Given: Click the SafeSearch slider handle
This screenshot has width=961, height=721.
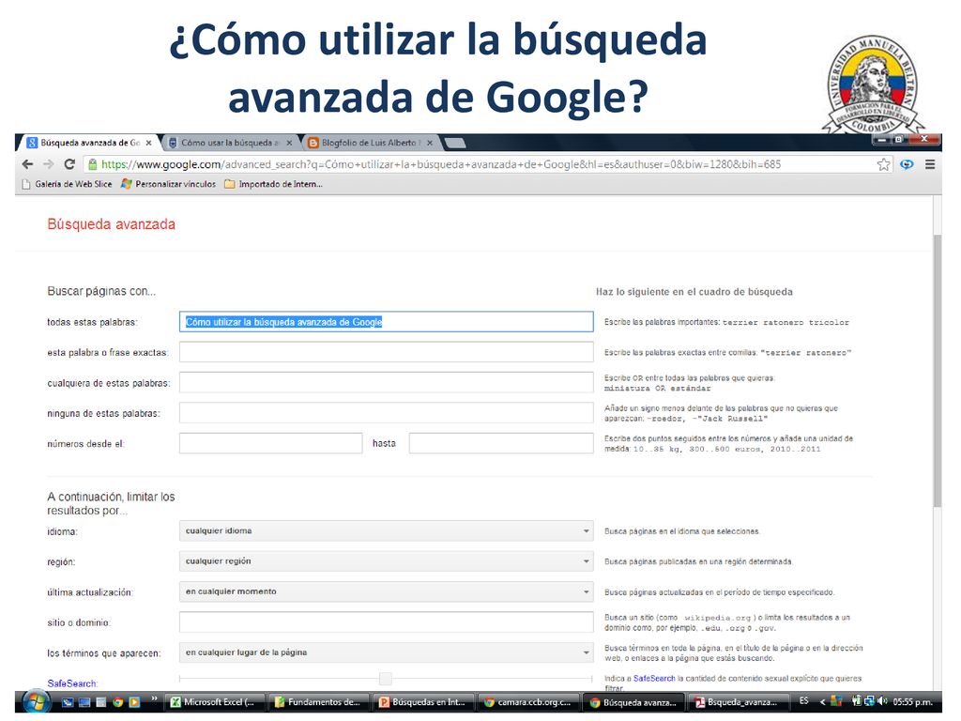Looking at the screenshot, I should coord(386,679).
